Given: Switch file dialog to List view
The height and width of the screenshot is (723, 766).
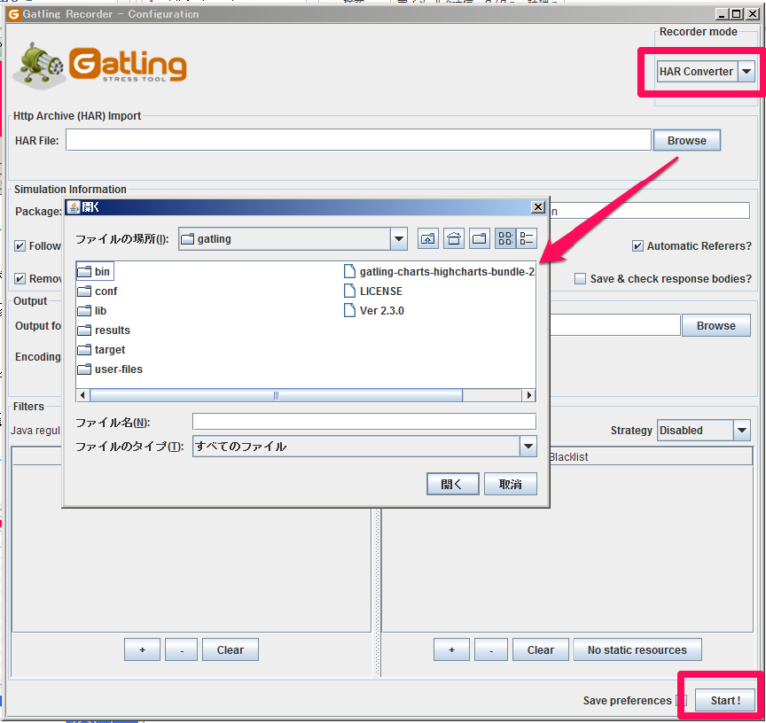Looking at the screenshot, I should click(x=505, y=239).
